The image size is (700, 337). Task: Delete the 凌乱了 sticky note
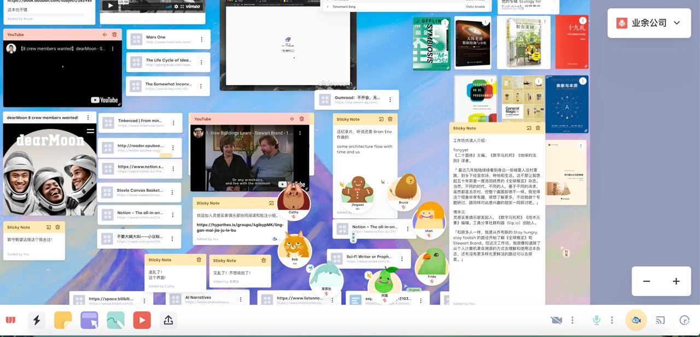[x=199, y=260]
